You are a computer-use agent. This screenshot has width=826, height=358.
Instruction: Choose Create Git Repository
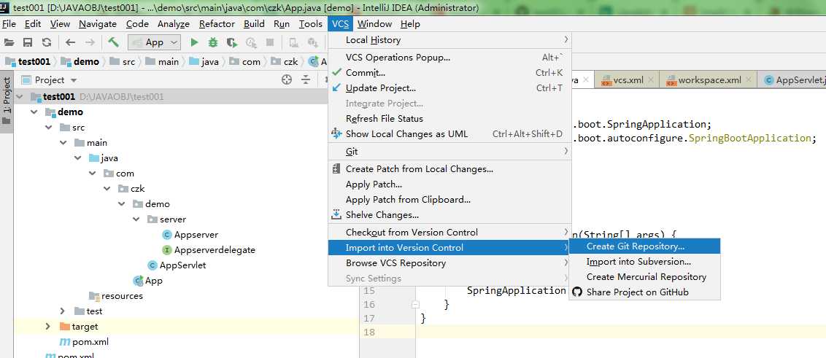(x=645, y=246)
